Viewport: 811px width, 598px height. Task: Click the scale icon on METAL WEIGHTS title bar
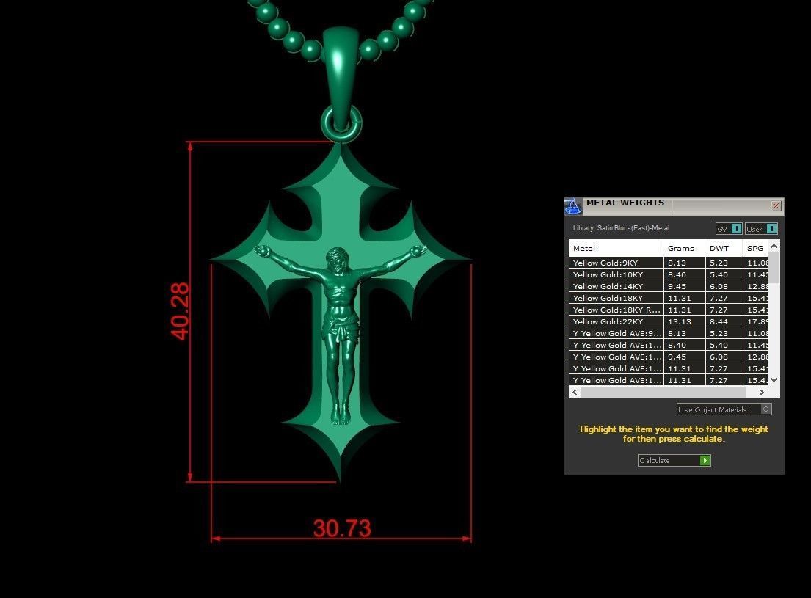coord(573,206)
